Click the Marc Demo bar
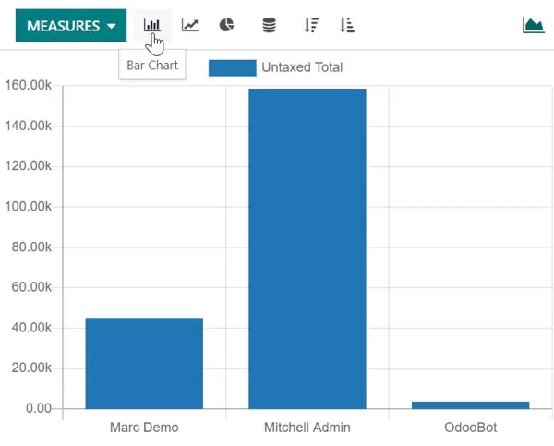 pyautogui.click(x=144, y=363)
